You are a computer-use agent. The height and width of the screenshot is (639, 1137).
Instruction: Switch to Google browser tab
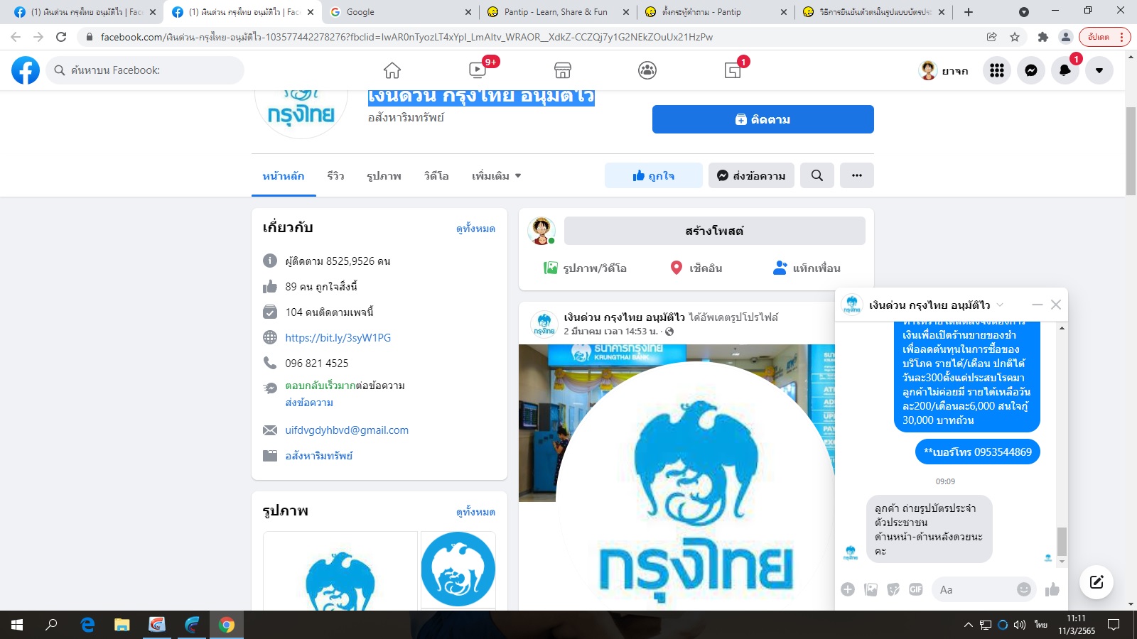[399, 12]
